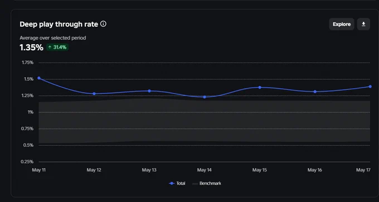The width and height of the screenshot is (379, 202).
Task: Click the 0.75% y-axis label
Action: coord(27,128)
